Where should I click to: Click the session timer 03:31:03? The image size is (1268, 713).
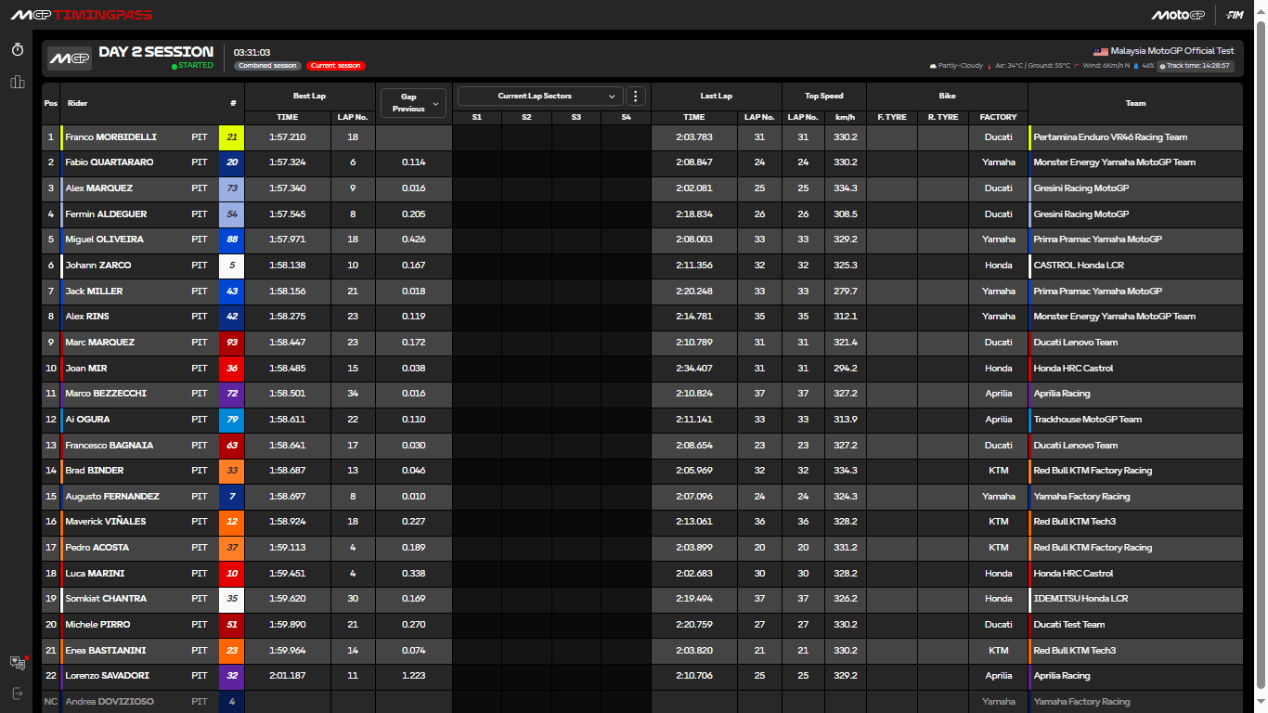[x=252, y=52]
